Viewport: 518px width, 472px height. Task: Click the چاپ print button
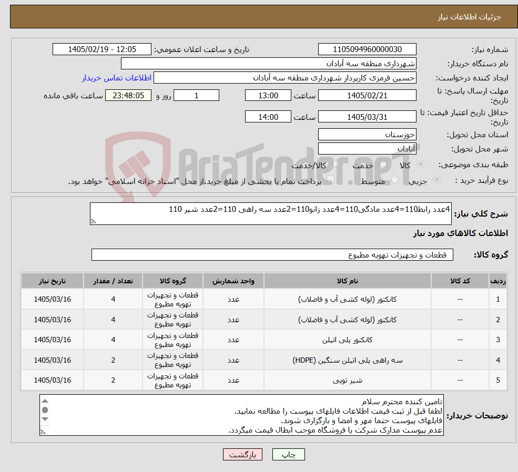click(x=288, y=455)
